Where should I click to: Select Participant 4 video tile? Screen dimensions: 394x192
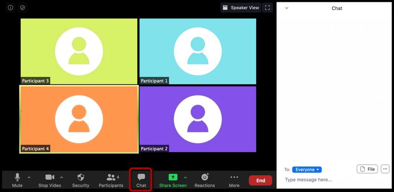[x=79, y=119]
